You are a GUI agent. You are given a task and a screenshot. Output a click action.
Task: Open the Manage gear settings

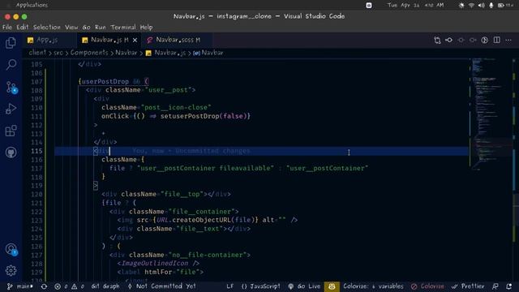(11, 270)
